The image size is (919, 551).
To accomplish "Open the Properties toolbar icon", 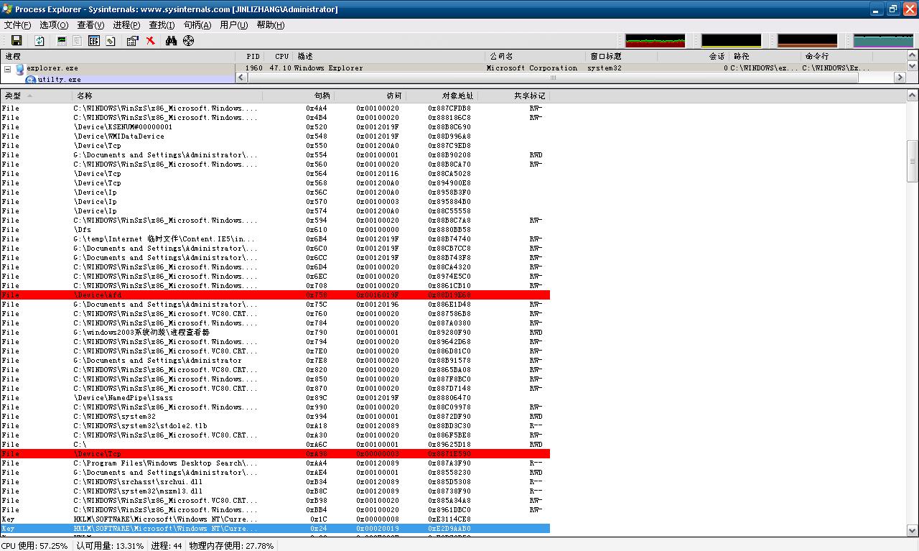I will pyautogui.click(x=132, y=41).
